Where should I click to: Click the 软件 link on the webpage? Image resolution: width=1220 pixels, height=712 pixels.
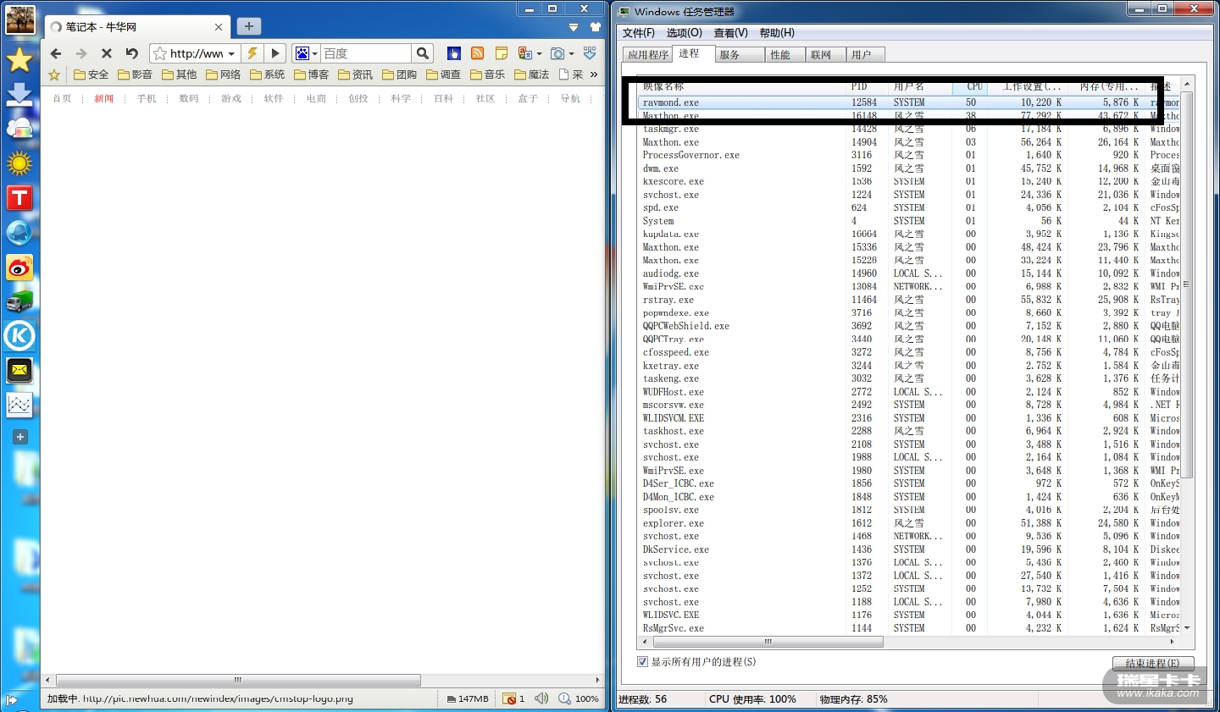274,99
